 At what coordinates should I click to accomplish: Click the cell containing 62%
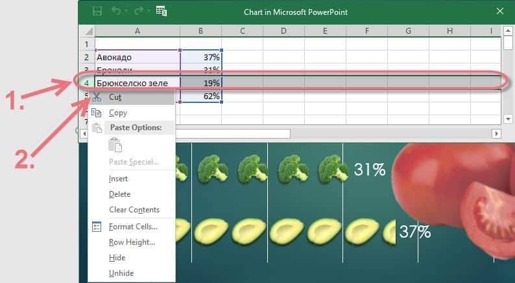(200, 96)
